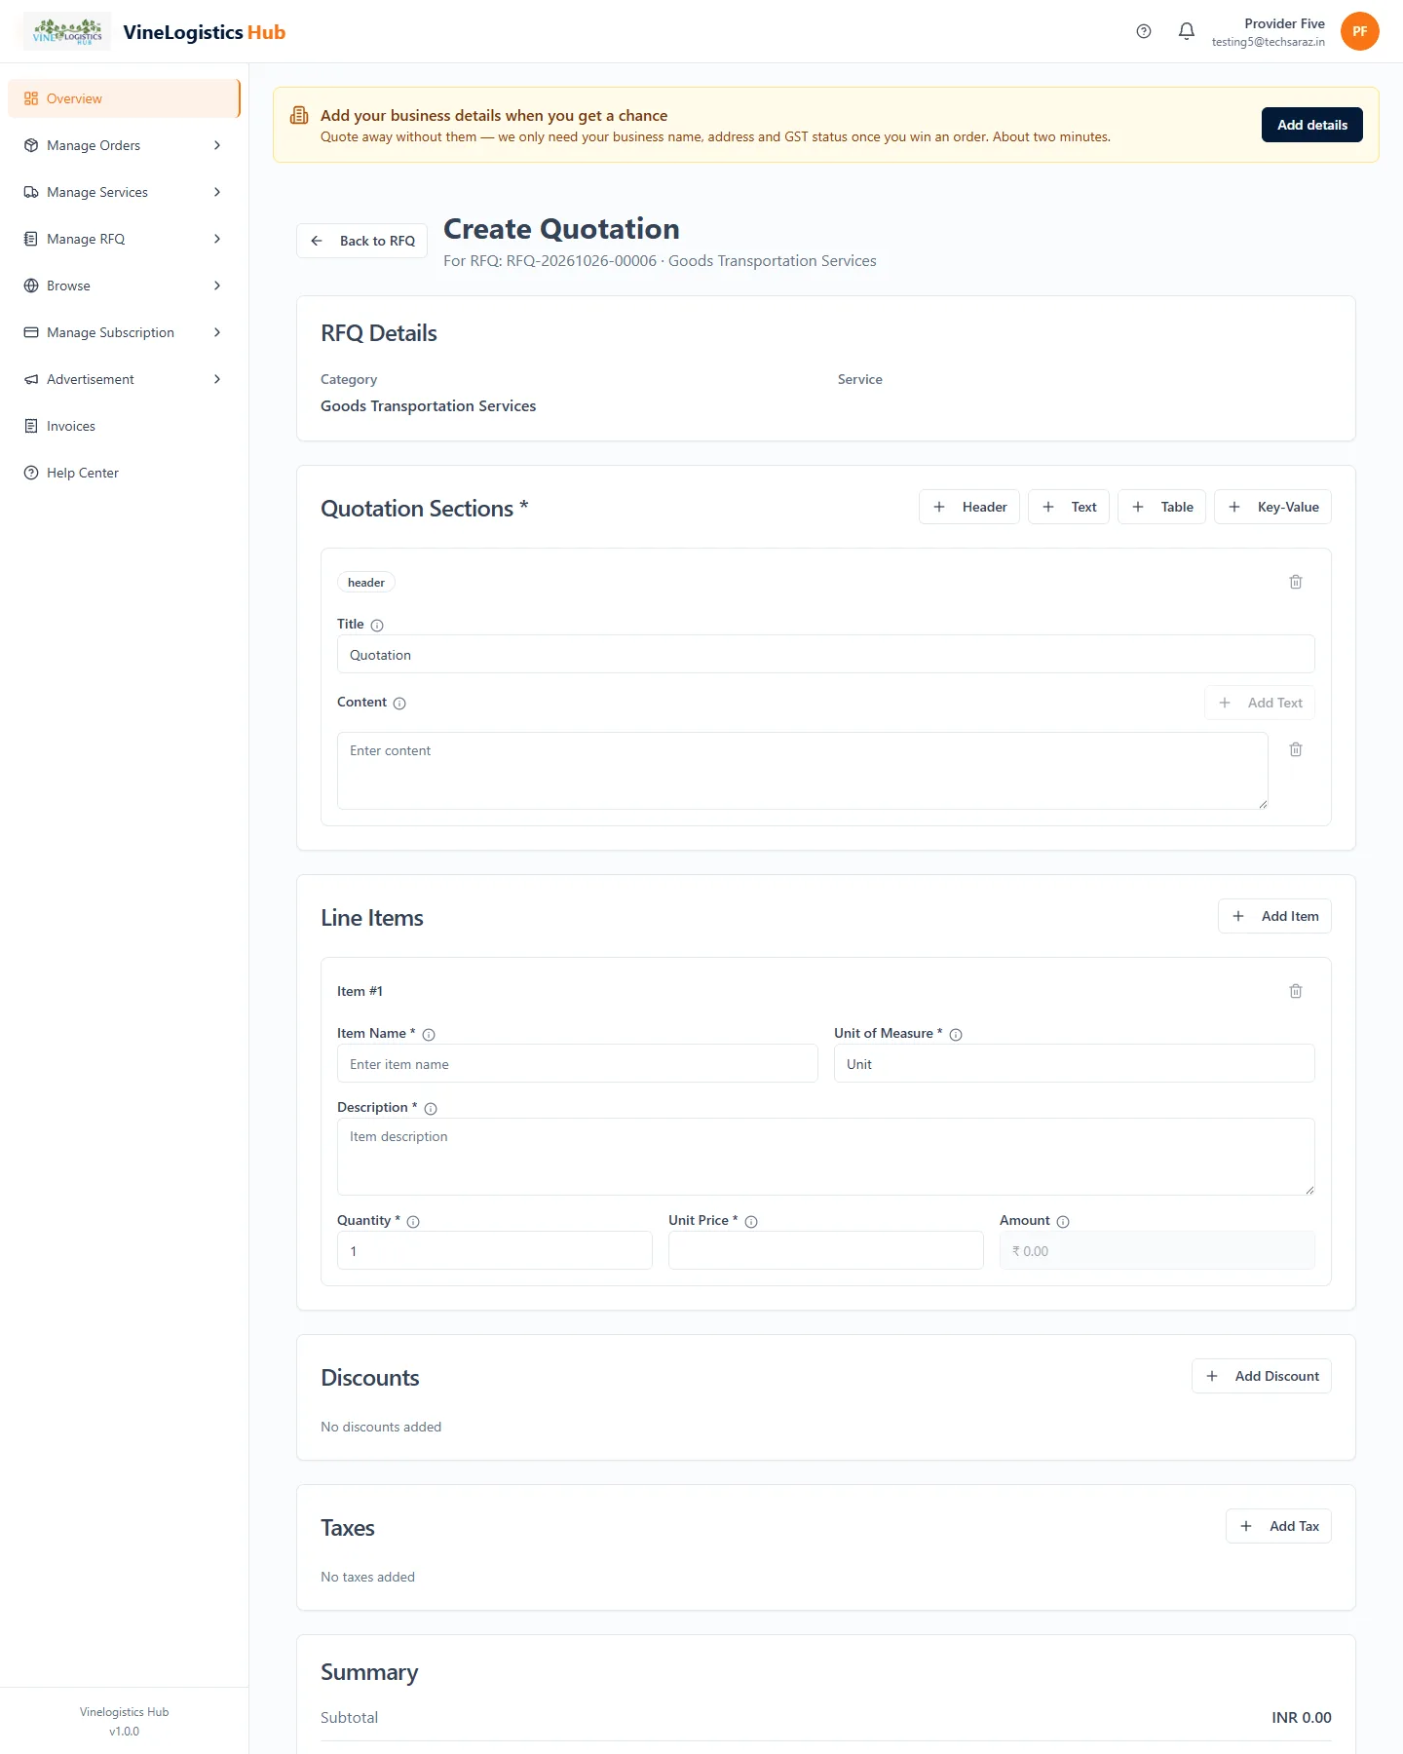Open Manage Orders menu item
The width and height of the screenshot is (1403, 1754).
tap(124, 145)
